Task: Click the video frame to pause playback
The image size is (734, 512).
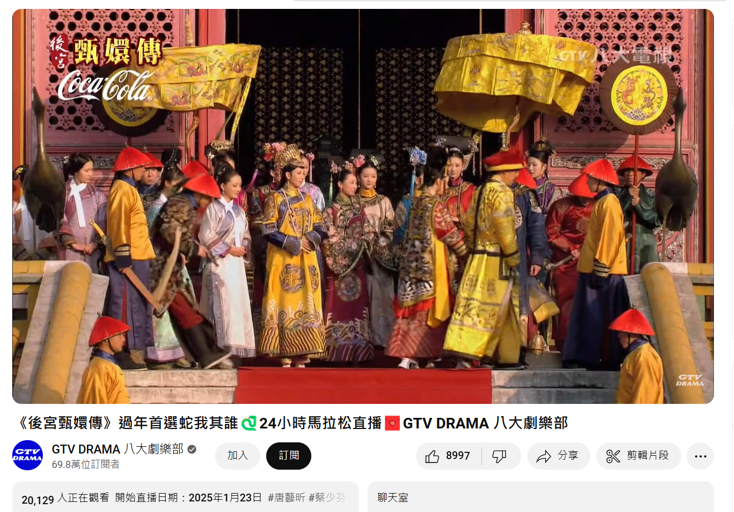Action: pyautogui.click(x=363, y=206)
